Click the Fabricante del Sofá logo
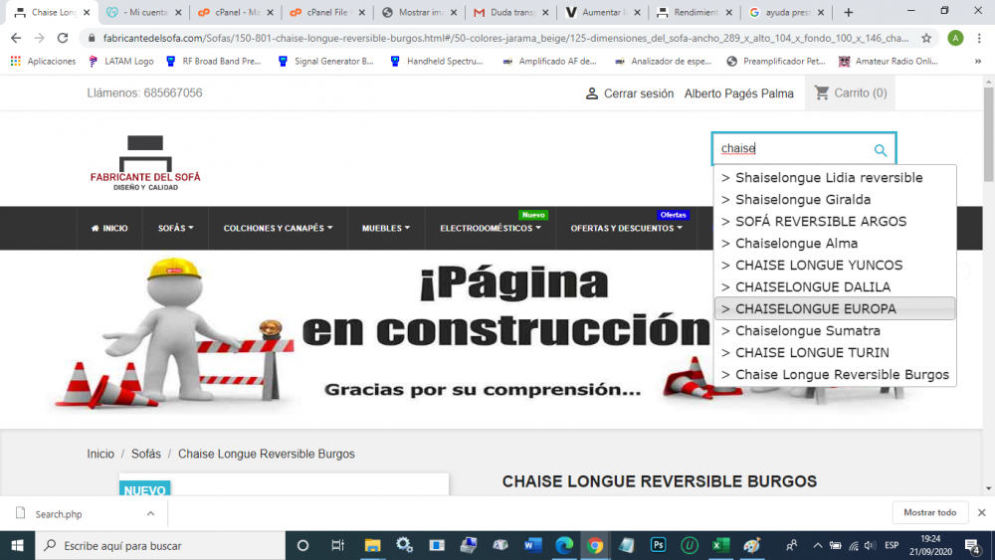This screenshot has width=995, height=560. 145,162
